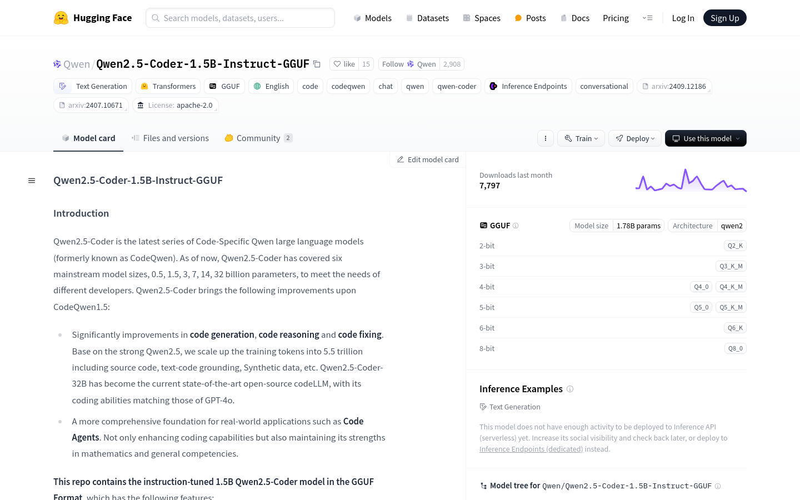Open the three-dot more options menu

(x=546, y=138)
